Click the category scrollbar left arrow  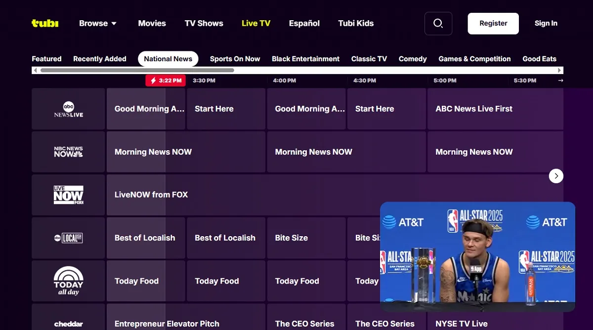click(x=35, y=70)
